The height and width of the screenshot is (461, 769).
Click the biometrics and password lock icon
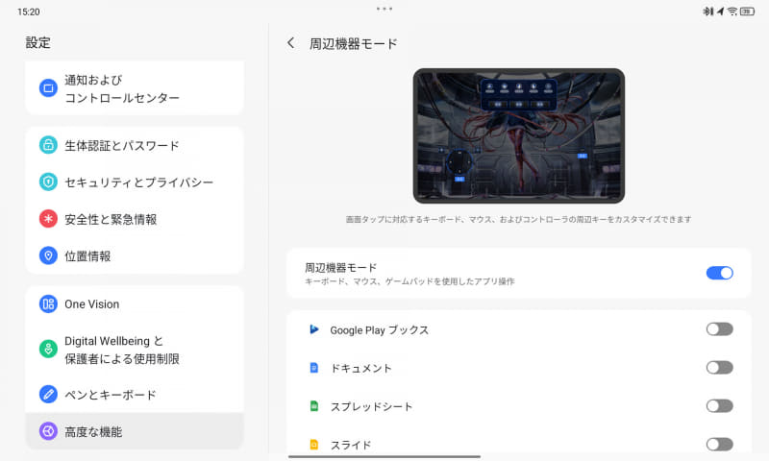point(48,145)
